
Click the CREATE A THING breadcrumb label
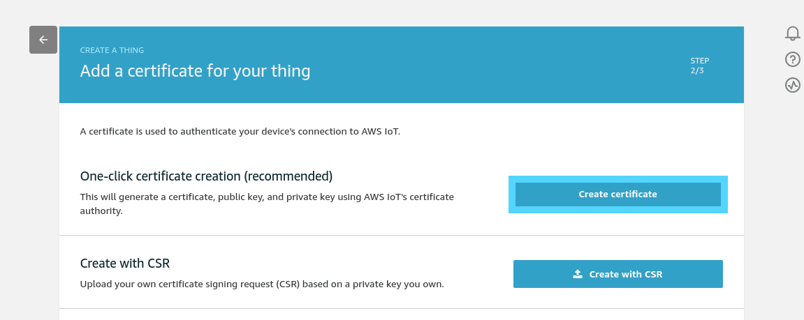point(112,50)
